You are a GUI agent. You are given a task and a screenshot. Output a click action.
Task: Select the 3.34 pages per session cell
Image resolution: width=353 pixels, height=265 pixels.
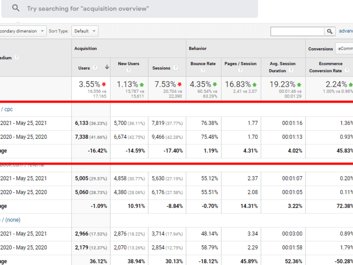tap(241, 234)
